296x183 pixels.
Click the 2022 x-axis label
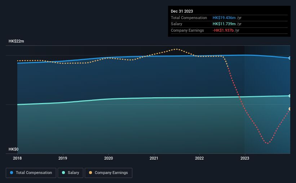click(199, 158)
